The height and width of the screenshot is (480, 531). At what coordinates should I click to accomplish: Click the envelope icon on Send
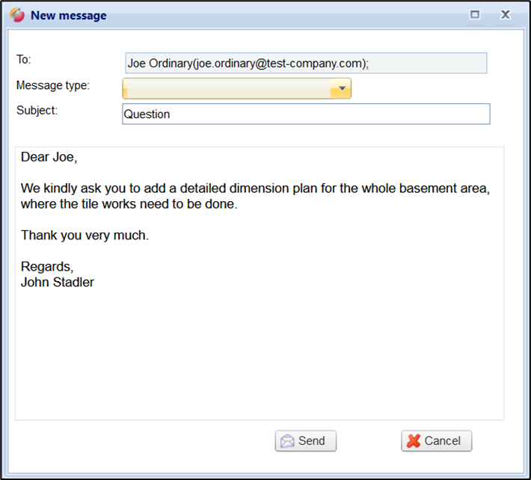point(287,441)
